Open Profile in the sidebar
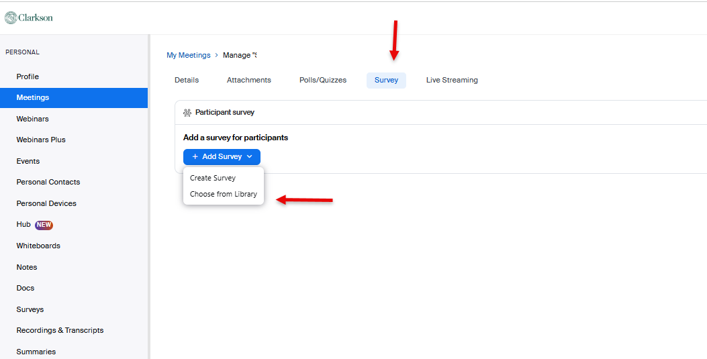 coord(28,76)
